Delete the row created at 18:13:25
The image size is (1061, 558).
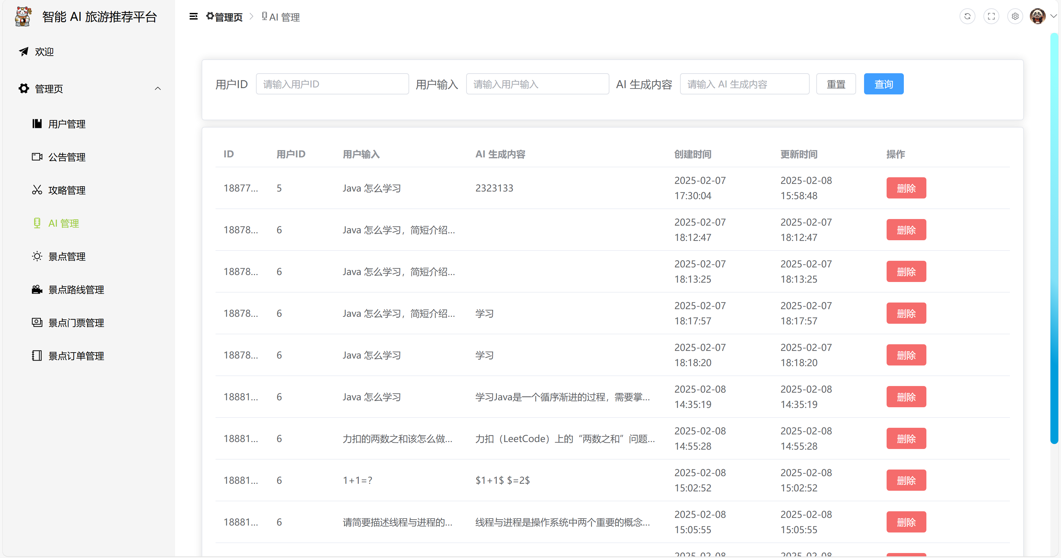click(x=906, y=272)
